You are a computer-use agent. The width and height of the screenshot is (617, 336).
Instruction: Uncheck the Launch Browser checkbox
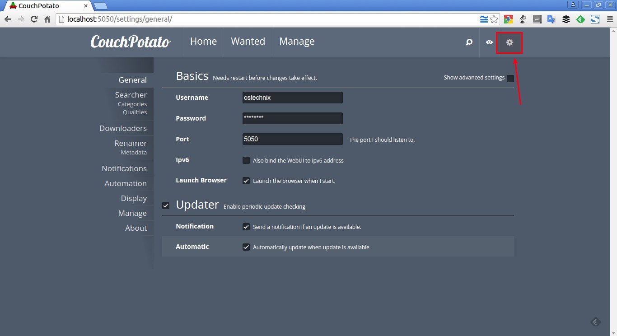[246, 181]
